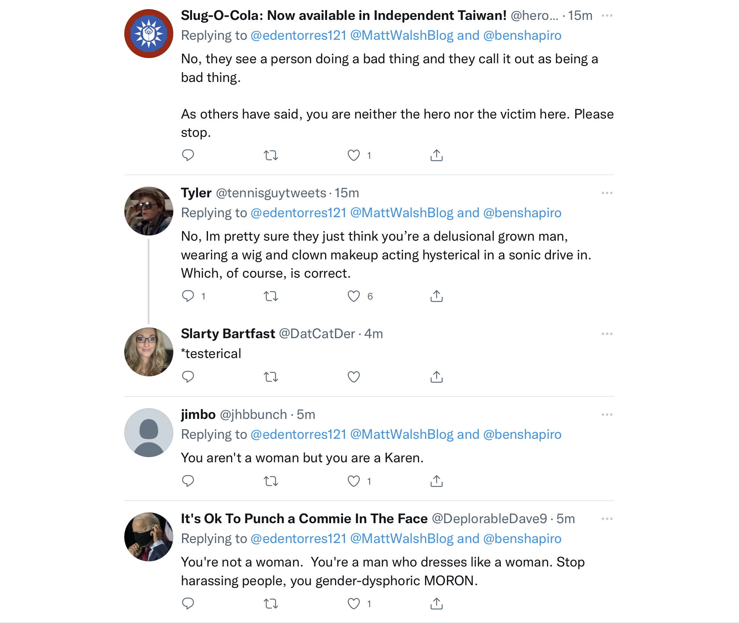Share Slarty Bartfast's *testerical tweet

[437, 376]
